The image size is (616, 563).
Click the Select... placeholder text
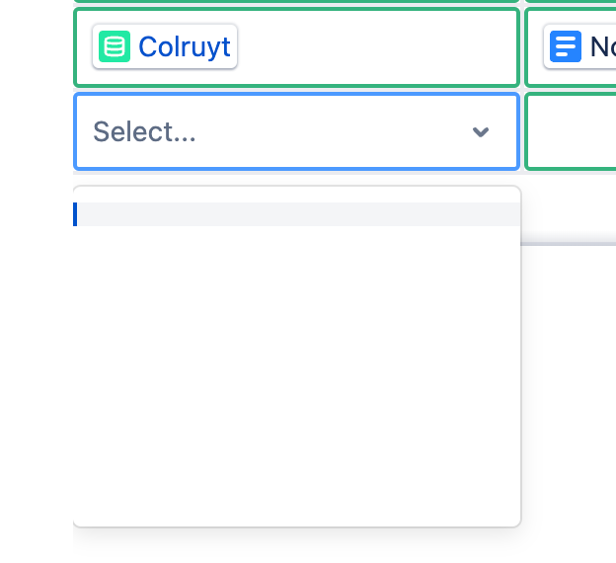(144, 131)
